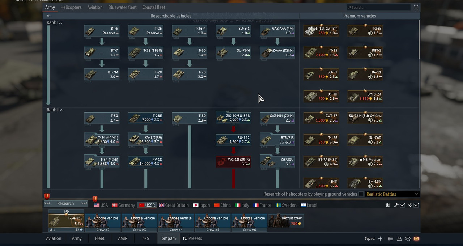Open the mail inbox icon

pos(416,239)
